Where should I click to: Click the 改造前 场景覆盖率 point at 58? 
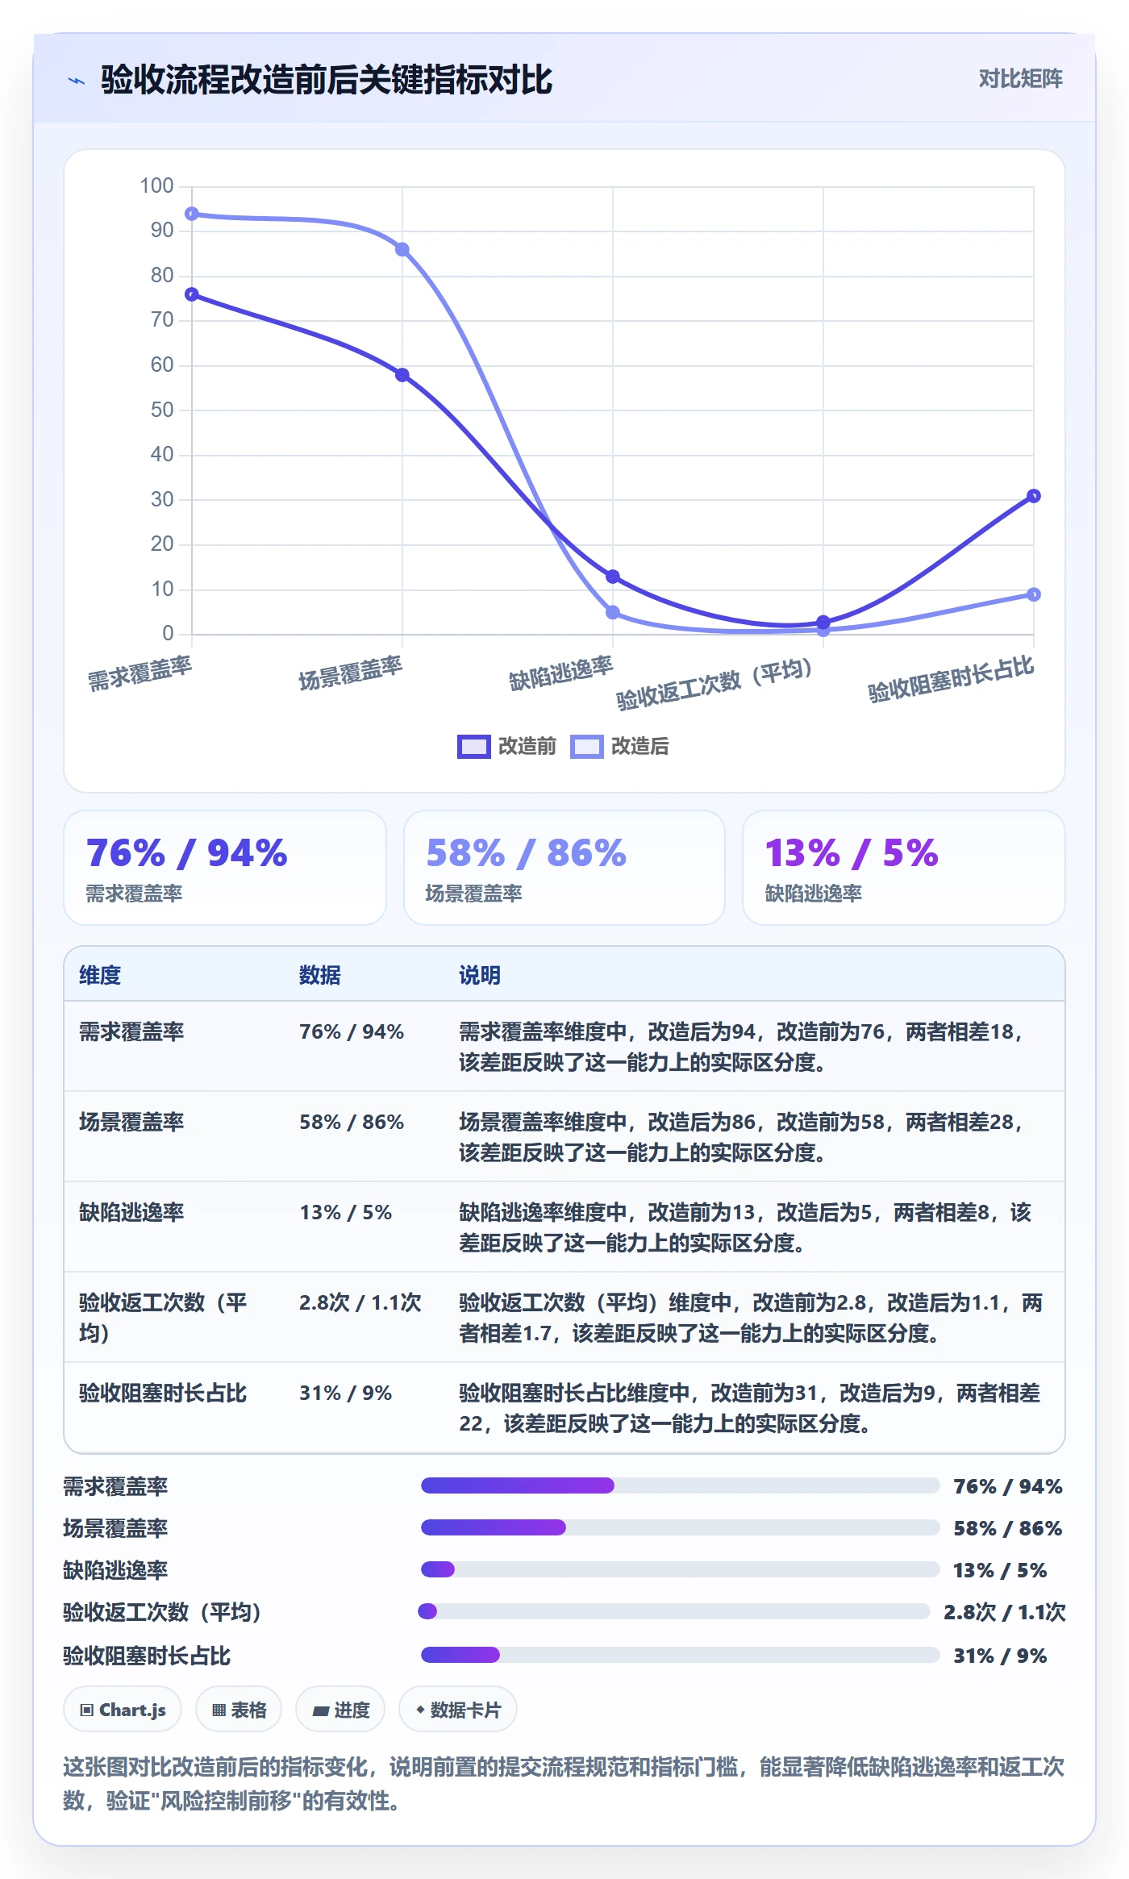click(x=402, y=375)
